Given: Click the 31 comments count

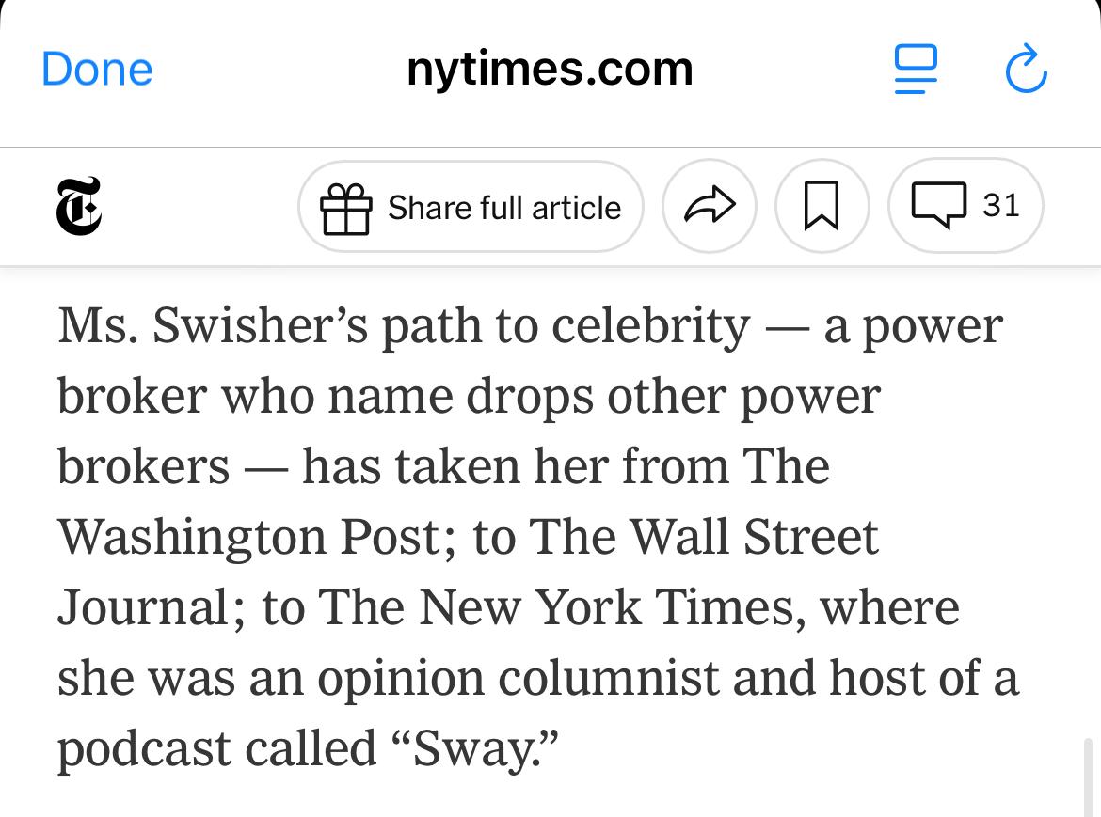Looking at the screenshot, I should [x=1000, y=206].
